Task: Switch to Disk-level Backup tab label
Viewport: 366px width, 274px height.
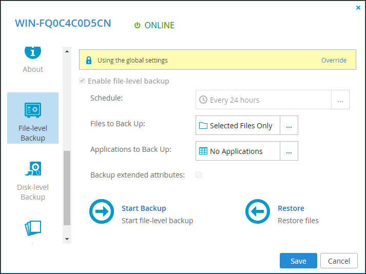Action: tap(33, 192)
